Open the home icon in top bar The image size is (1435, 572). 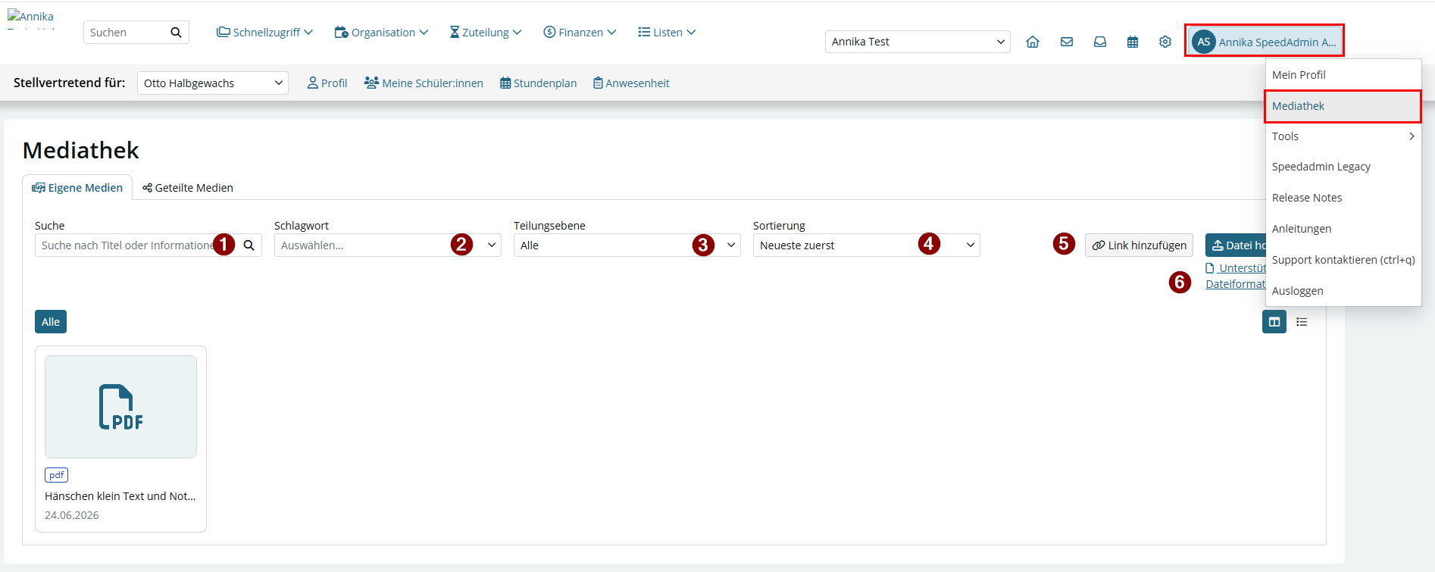point(1032,42)
